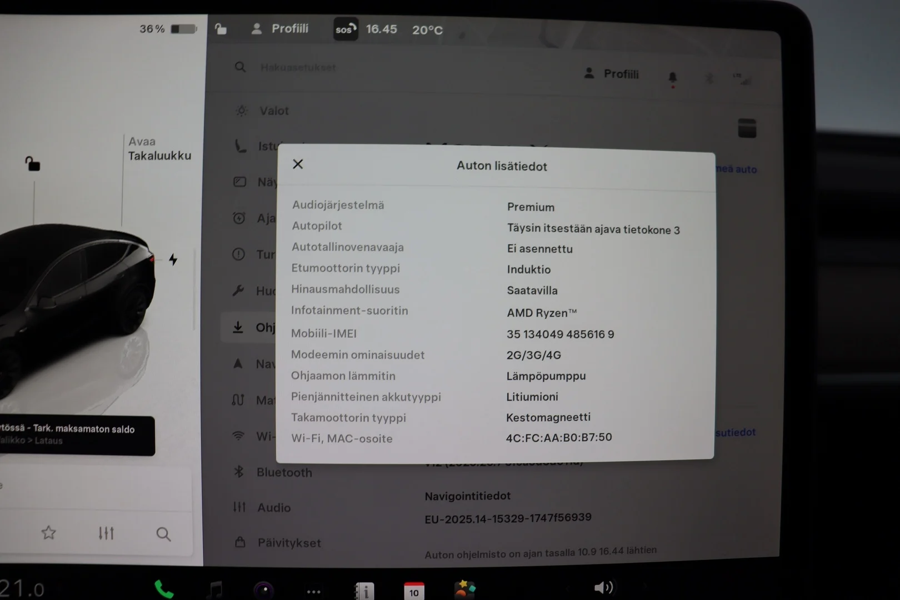The image size is (900, 600).
Task: Focus the Hakuasetukset search field
Action: click(298, 67)
